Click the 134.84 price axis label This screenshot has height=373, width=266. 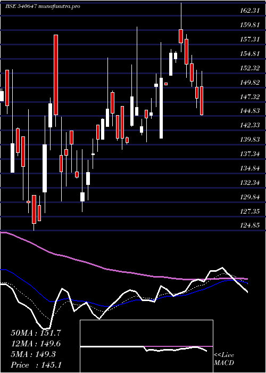(251, 168)
